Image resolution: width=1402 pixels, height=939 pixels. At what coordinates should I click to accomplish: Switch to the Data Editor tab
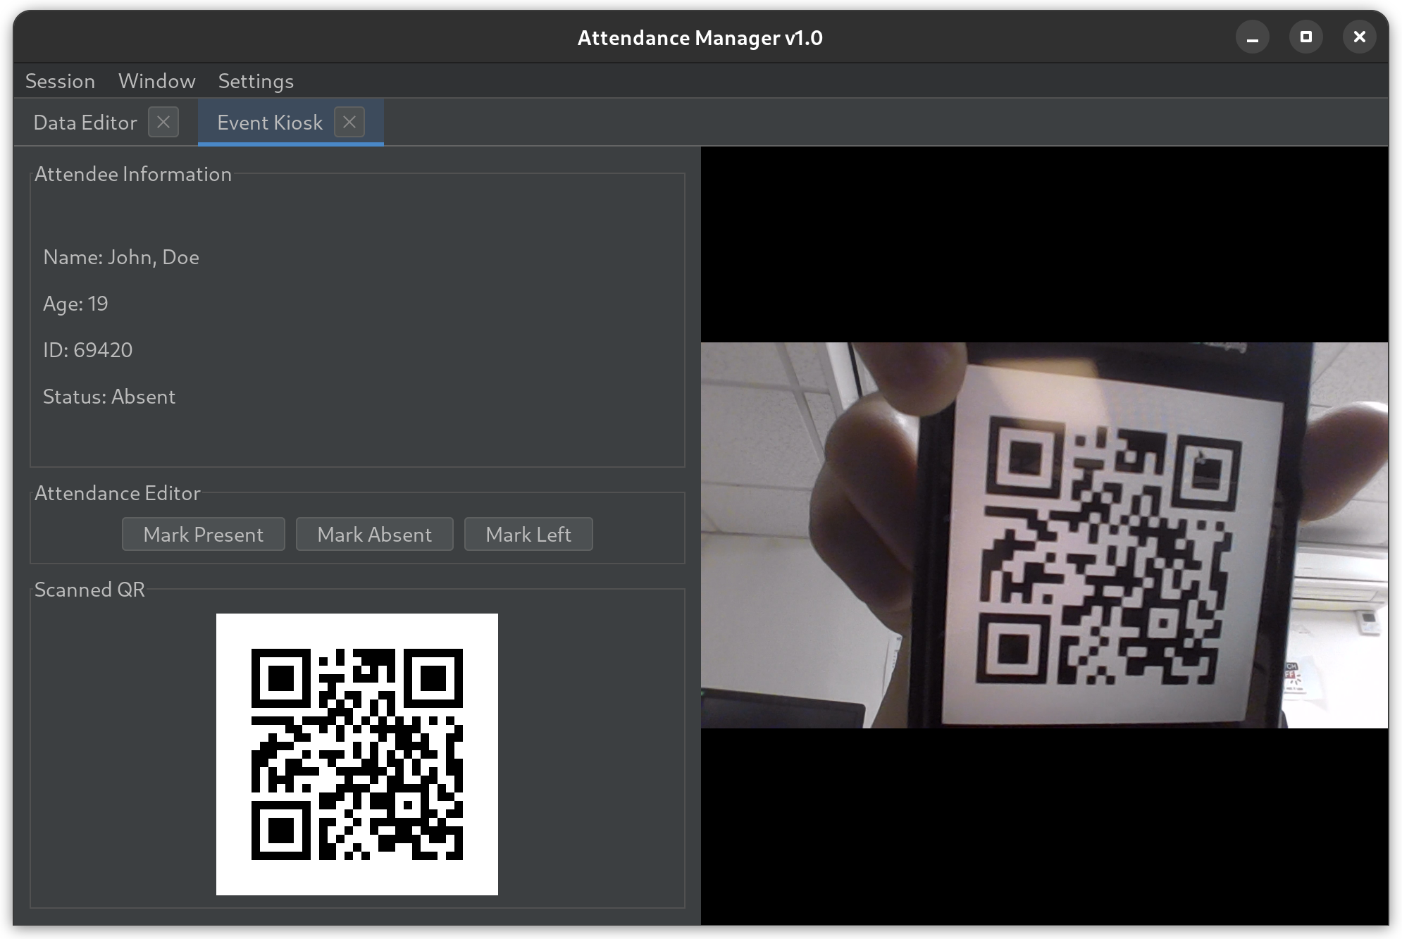point(85,123)
